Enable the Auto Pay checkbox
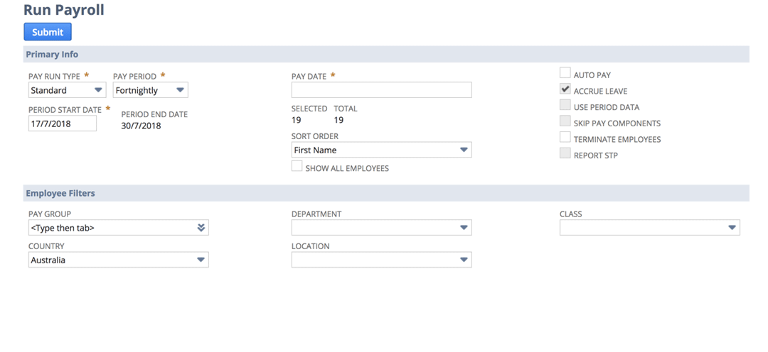 (565, 73)
